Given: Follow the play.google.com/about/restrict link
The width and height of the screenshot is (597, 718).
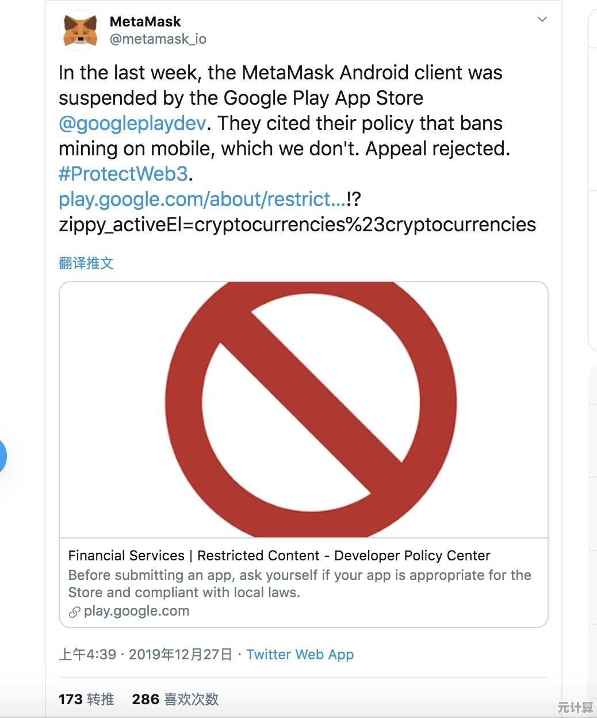Looking at the screenshot, I should click(x=202, y=199).
